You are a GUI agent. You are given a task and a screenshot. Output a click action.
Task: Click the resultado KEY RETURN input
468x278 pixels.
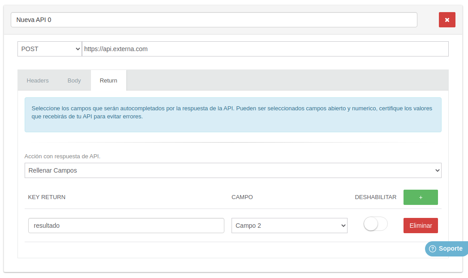tap(126, 226)
